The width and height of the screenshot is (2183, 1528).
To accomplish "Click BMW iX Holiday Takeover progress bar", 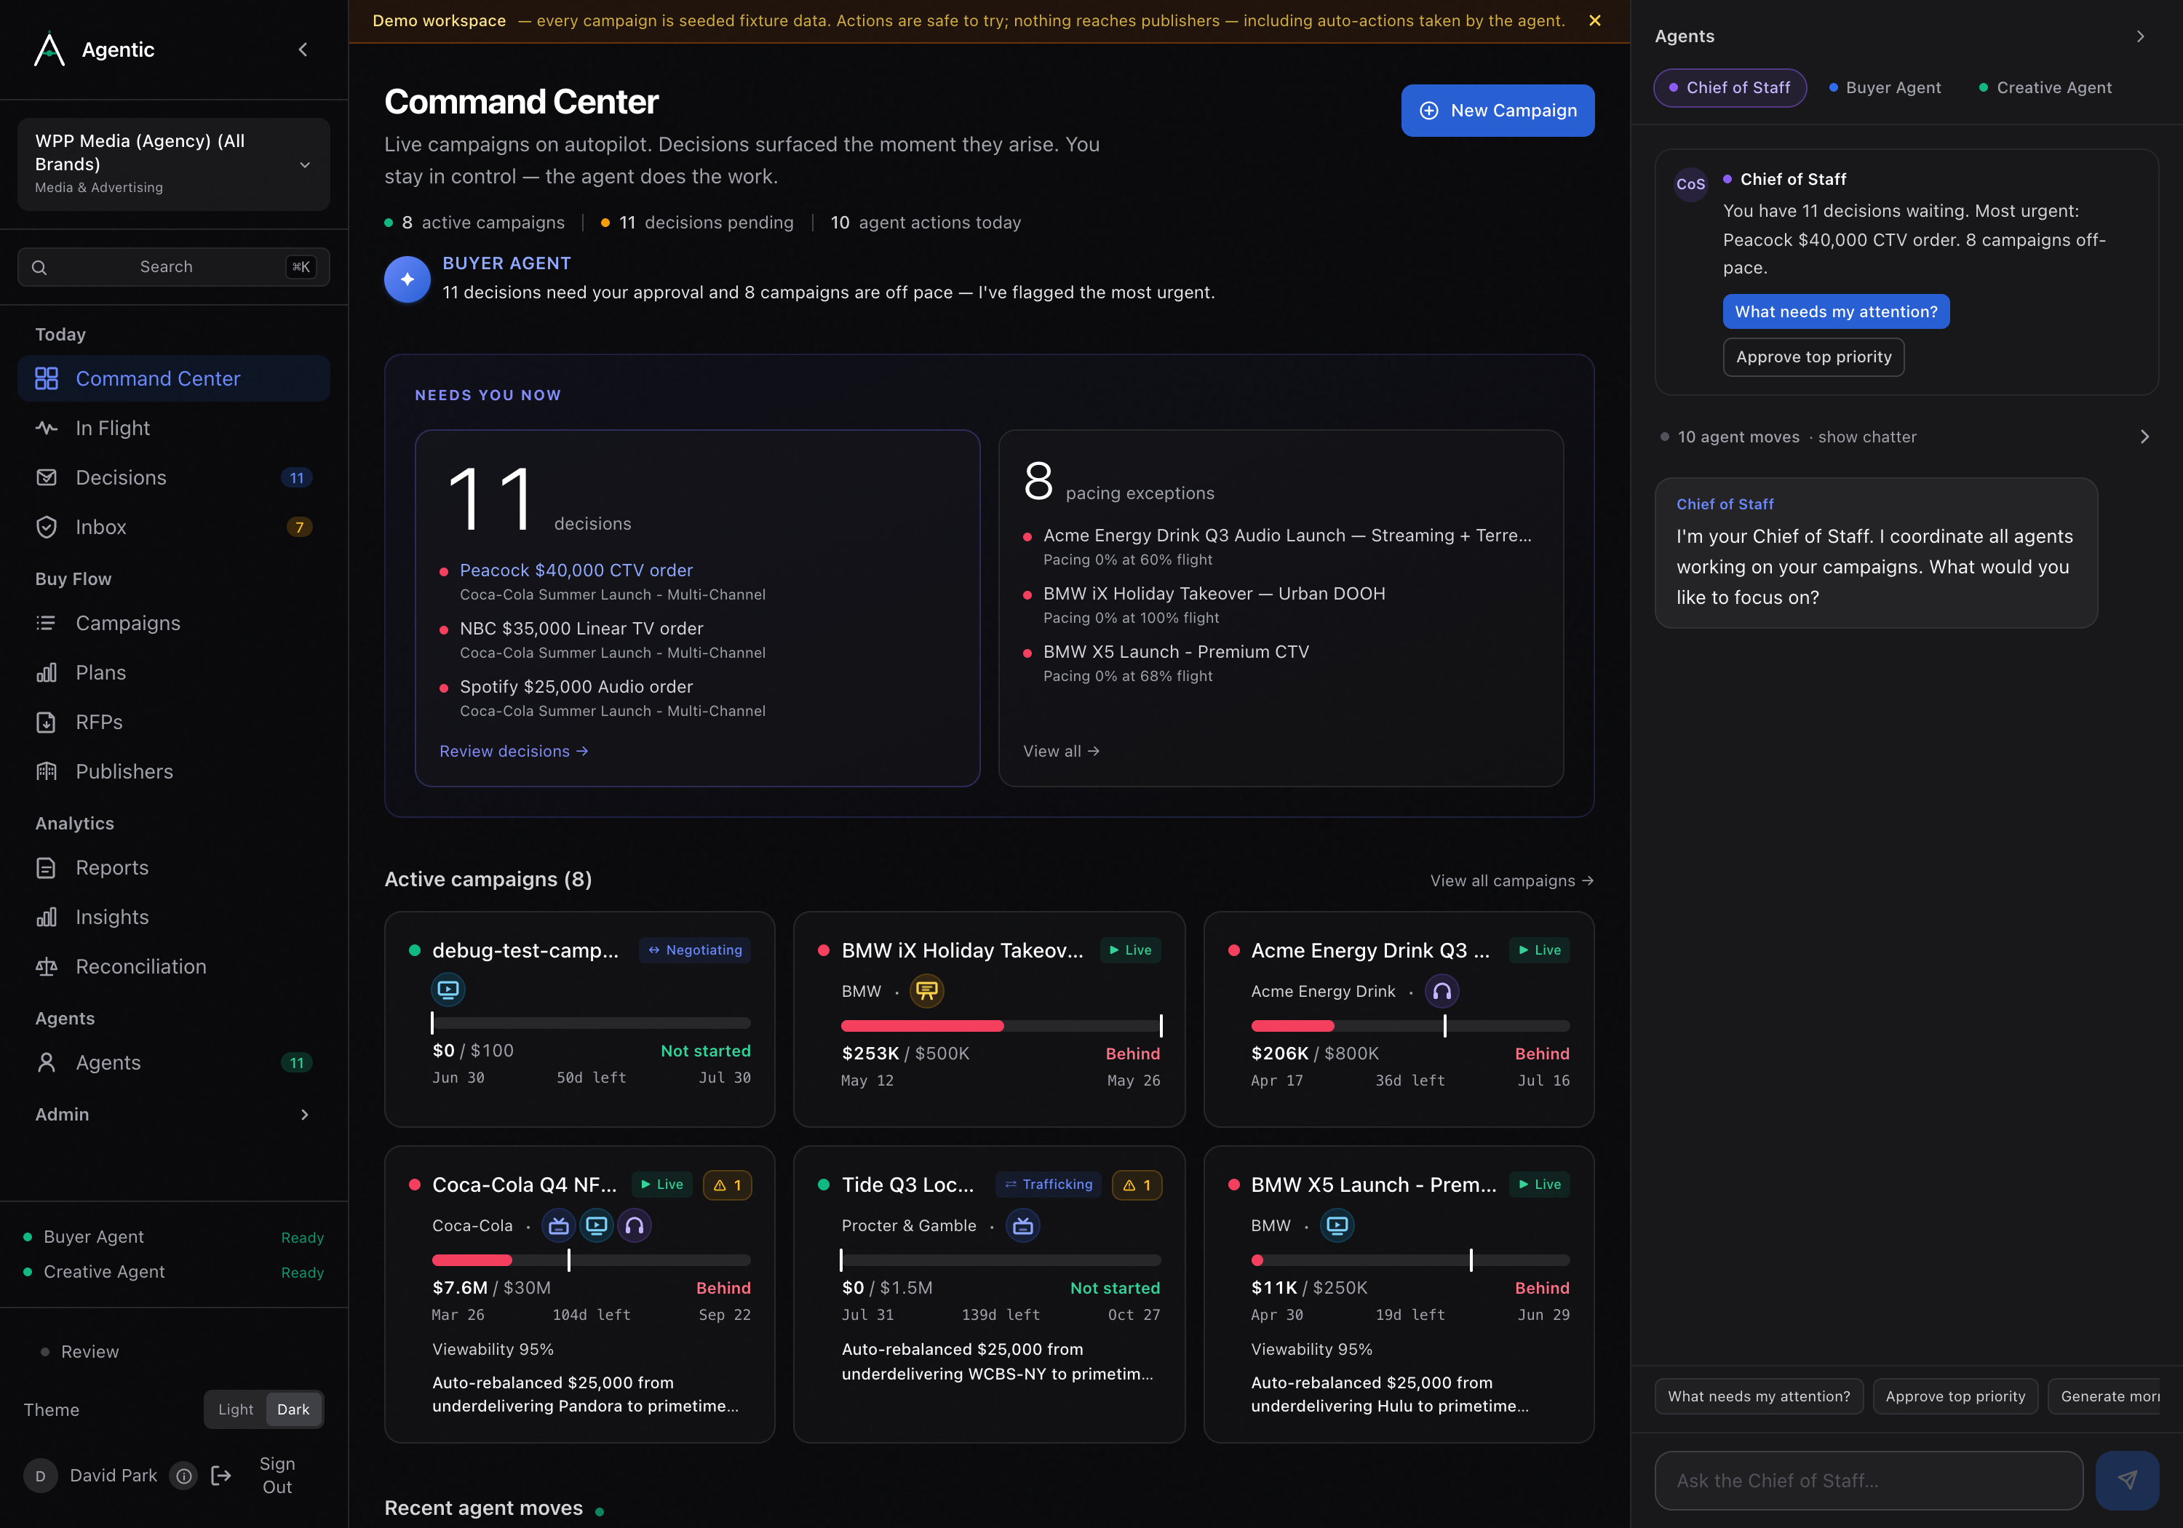I will (x=1001, y=1026).
